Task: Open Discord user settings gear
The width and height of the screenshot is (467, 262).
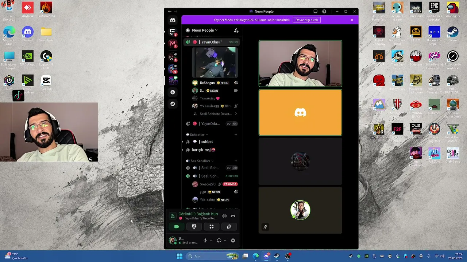Action: (x=233, y=241)
